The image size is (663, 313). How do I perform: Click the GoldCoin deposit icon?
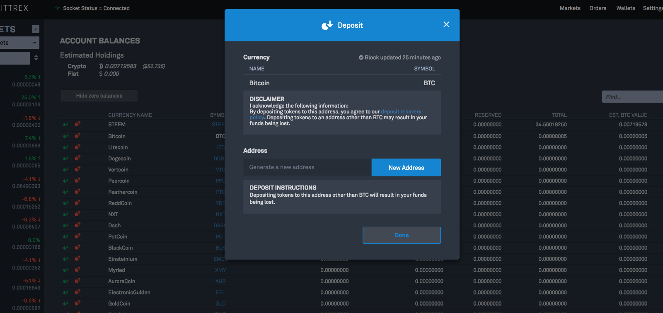65,303
